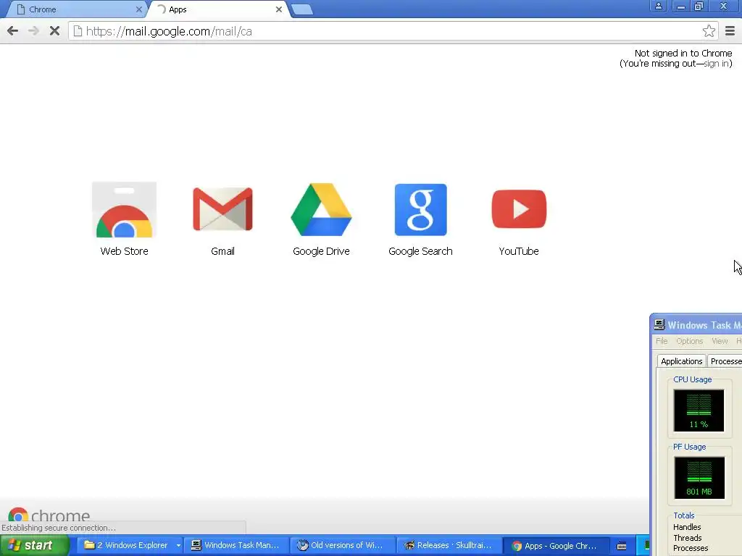The image size is (742, 556).
Task: Click the Start button
Action: pos(35,545)
